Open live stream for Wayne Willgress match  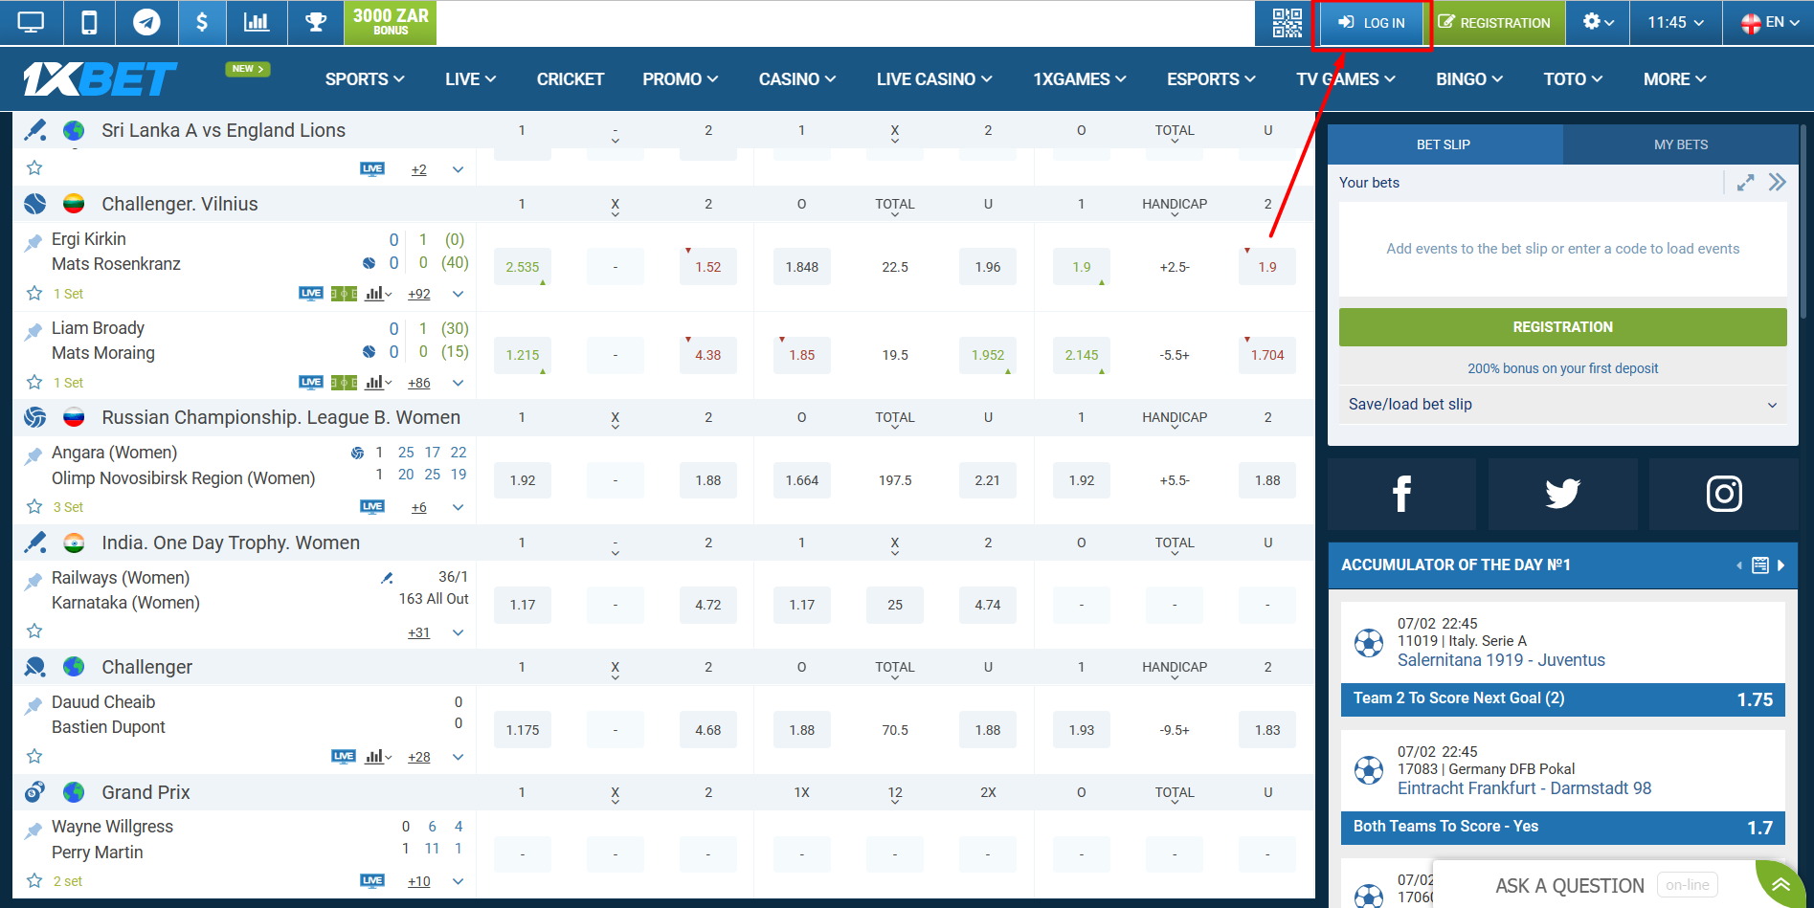(x=372, y=881)
